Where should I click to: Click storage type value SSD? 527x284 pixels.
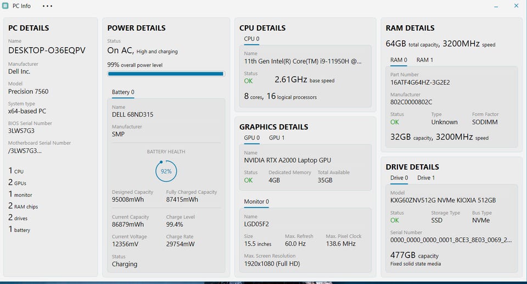(436, 220)
